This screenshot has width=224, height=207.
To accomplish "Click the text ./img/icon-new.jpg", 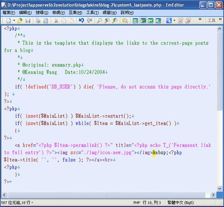I will 108,153.
